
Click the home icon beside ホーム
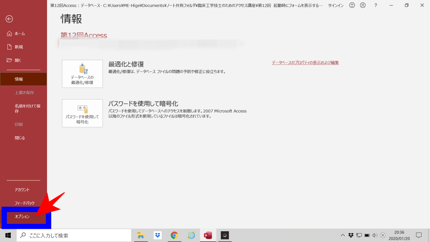(10, 33)
